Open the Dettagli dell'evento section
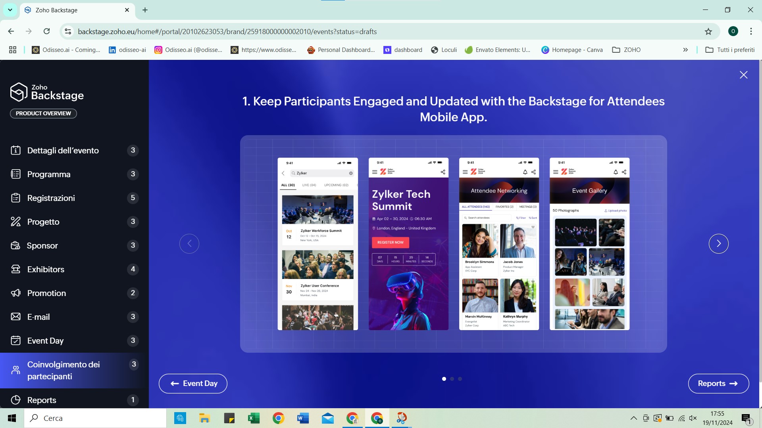This screenshot has height=428, width=762. [x=74, y=150]
